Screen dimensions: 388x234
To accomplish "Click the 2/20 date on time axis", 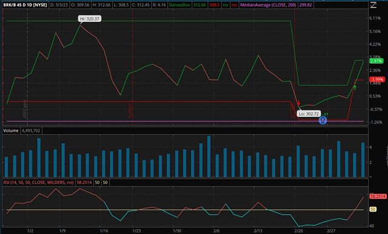I will pos(299,231).
